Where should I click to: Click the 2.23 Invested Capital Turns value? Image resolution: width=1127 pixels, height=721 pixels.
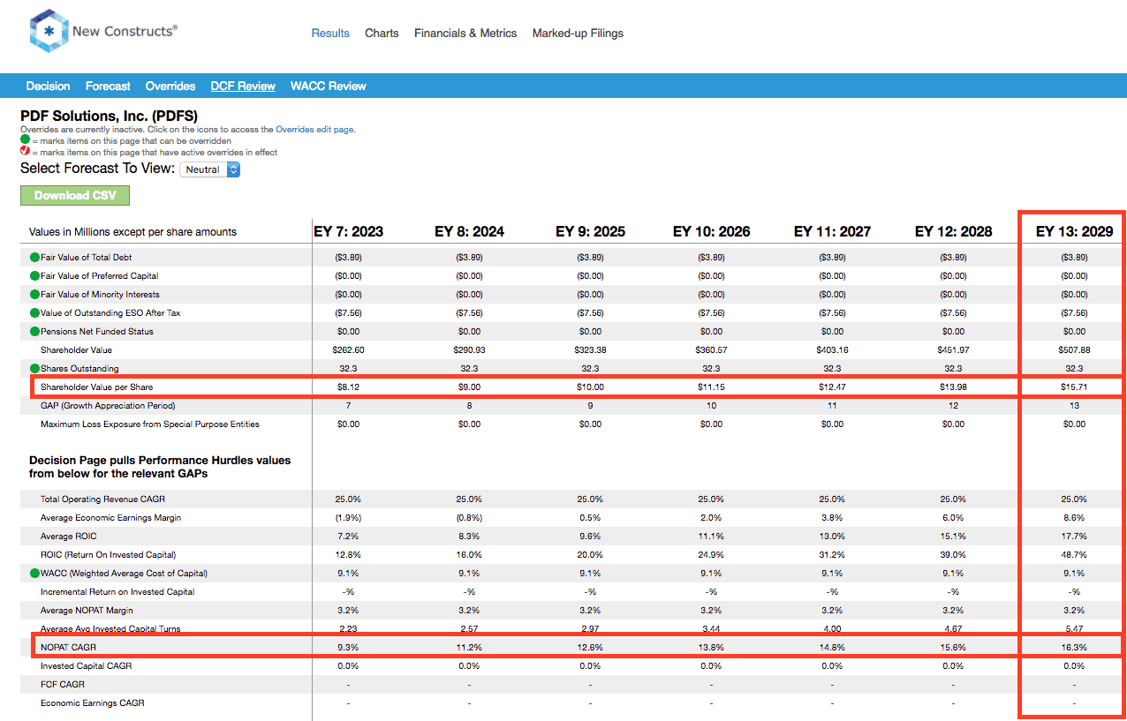tap(349, 629)
